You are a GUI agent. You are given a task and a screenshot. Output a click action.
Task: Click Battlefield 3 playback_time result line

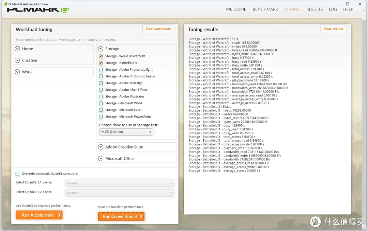pyautogui.click(x=226, y=148)
